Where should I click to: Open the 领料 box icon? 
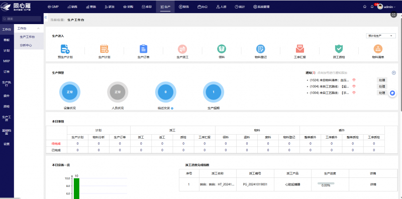tap(222, 49)
